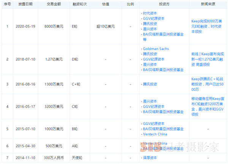The width and height of the screenshot is (228, 164).
Task: Open 晨兴资本 link in D轮 row
Action: [150, 65]
